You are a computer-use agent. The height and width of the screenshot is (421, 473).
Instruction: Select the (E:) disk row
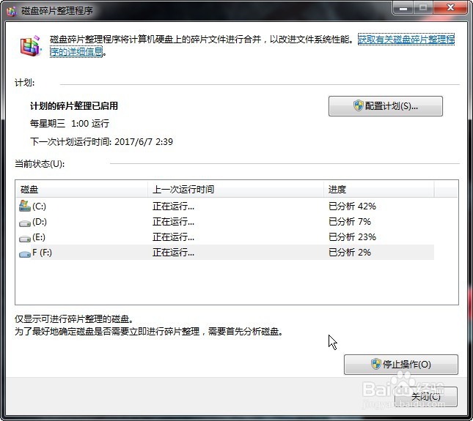[227, 237]
